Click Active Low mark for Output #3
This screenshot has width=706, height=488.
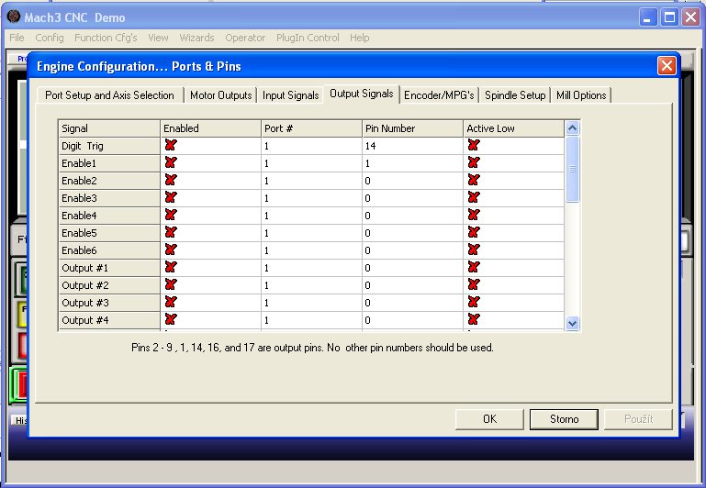pyautogui.click(x=474, y=303)
